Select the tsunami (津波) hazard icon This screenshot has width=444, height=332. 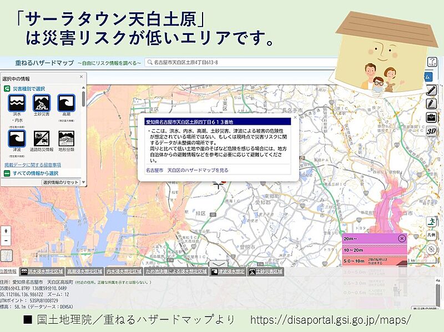click(16, 139)
